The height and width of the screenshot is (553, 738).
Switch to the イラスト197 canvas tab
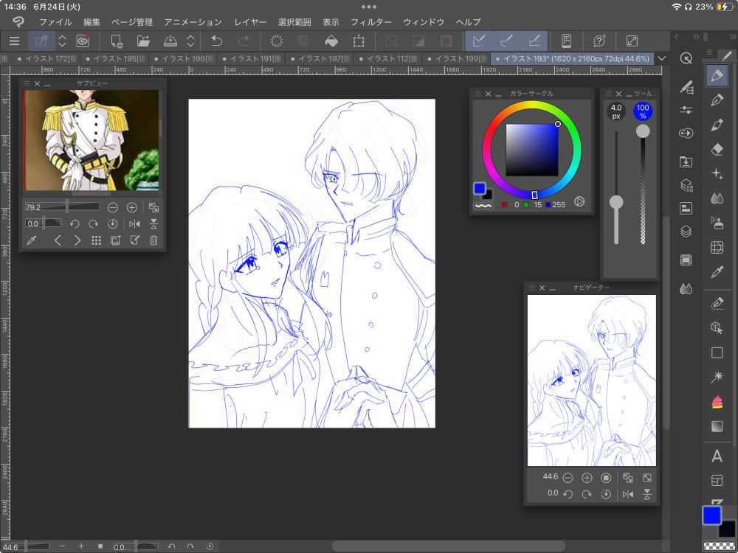(x=322, y=58)
